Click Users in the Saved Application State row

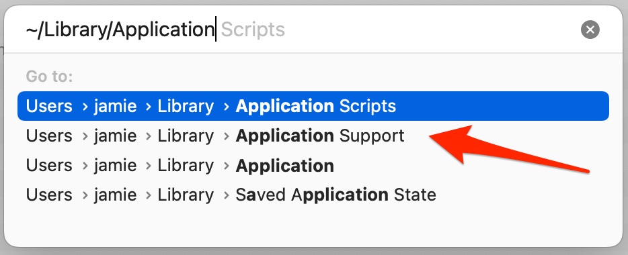coord(49,195)
